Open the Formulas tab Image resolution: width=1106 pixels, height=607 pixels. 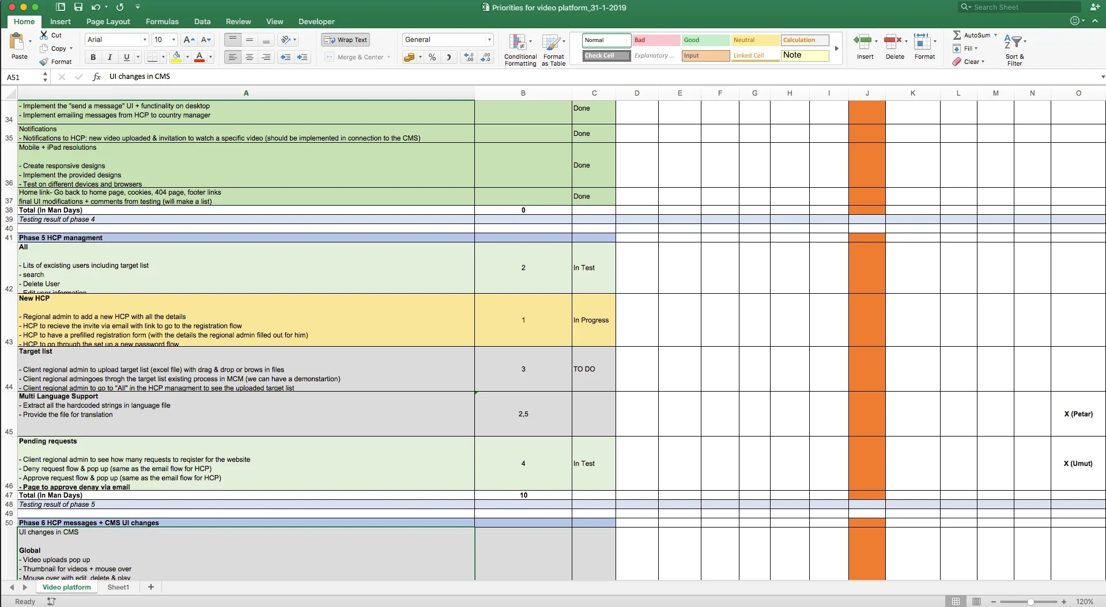162,21
